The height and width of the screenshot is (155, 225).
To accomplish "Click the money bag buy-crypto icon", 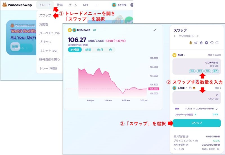I will point(191,43).
